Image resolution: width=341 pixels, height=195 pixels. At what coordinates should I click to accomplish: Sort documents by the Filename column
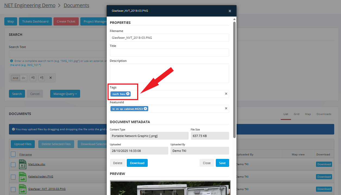click(x=26, y=155)
